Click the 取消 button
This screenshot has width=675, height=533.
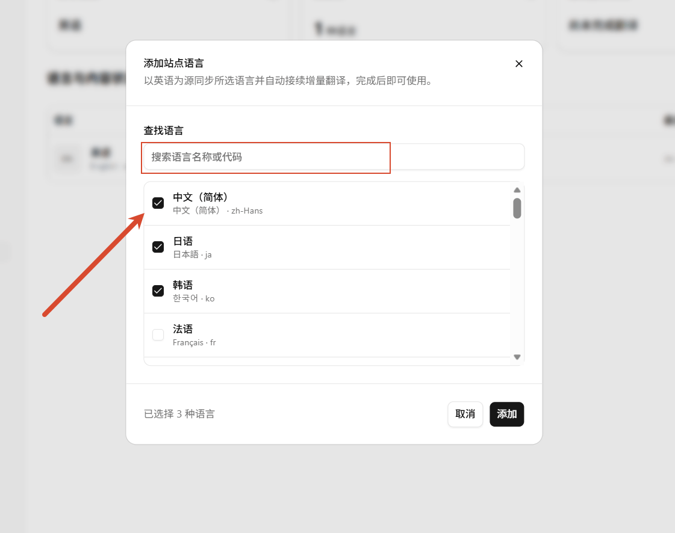[465, 414]
